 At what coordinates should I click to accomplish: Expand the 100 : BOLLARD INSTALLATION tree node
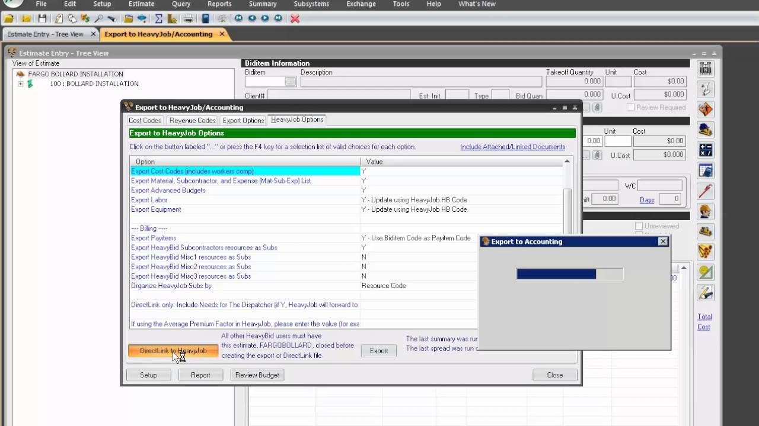tap(20, 83)
